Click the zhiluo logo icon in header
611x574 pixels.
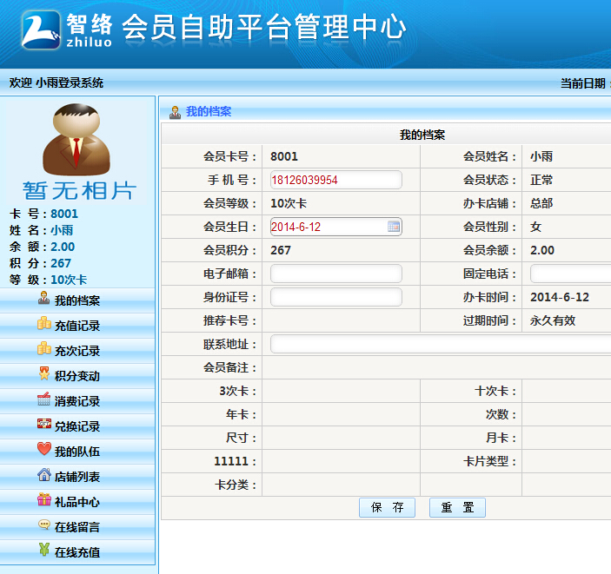tap(41, 30)
